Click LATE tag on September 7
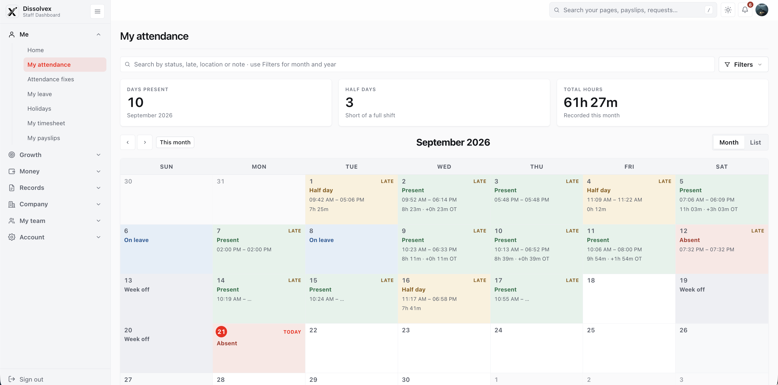Screen dimensions: 778x385 click(295, 231)
